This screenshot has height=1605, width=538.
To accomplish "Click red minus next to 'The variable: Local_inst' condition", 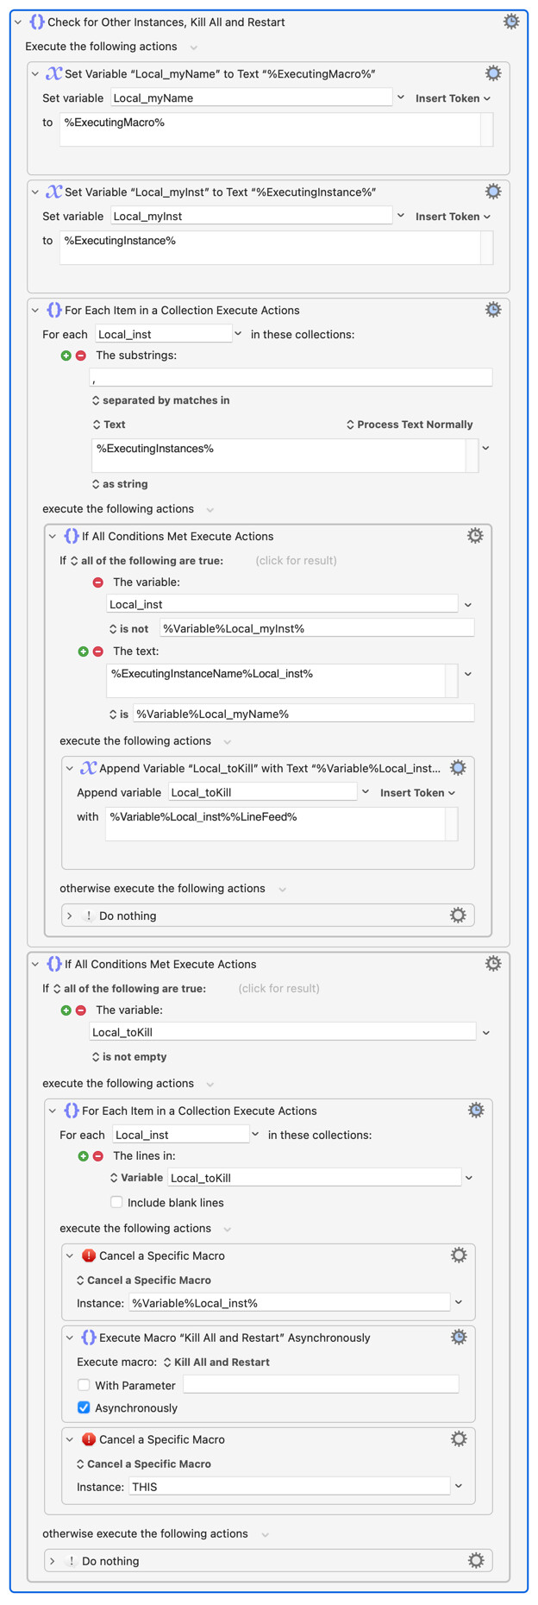I will coord(98,582).
